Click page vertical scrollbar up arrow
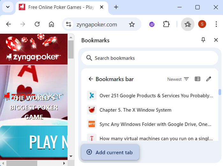The width and height of the screenshot is (223, 166). [71, 37]
